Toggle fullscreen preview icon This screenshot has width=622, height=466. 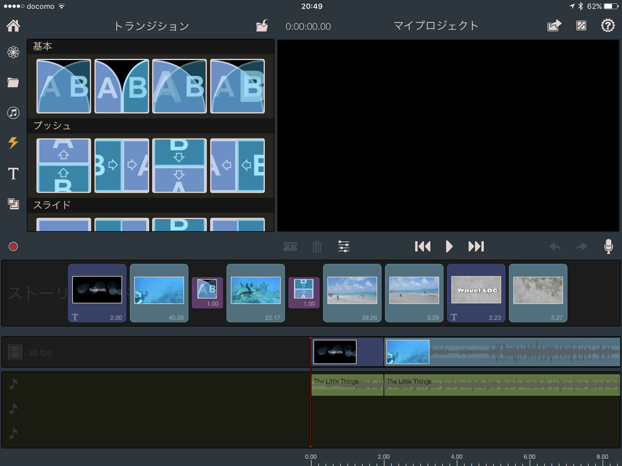581,26
